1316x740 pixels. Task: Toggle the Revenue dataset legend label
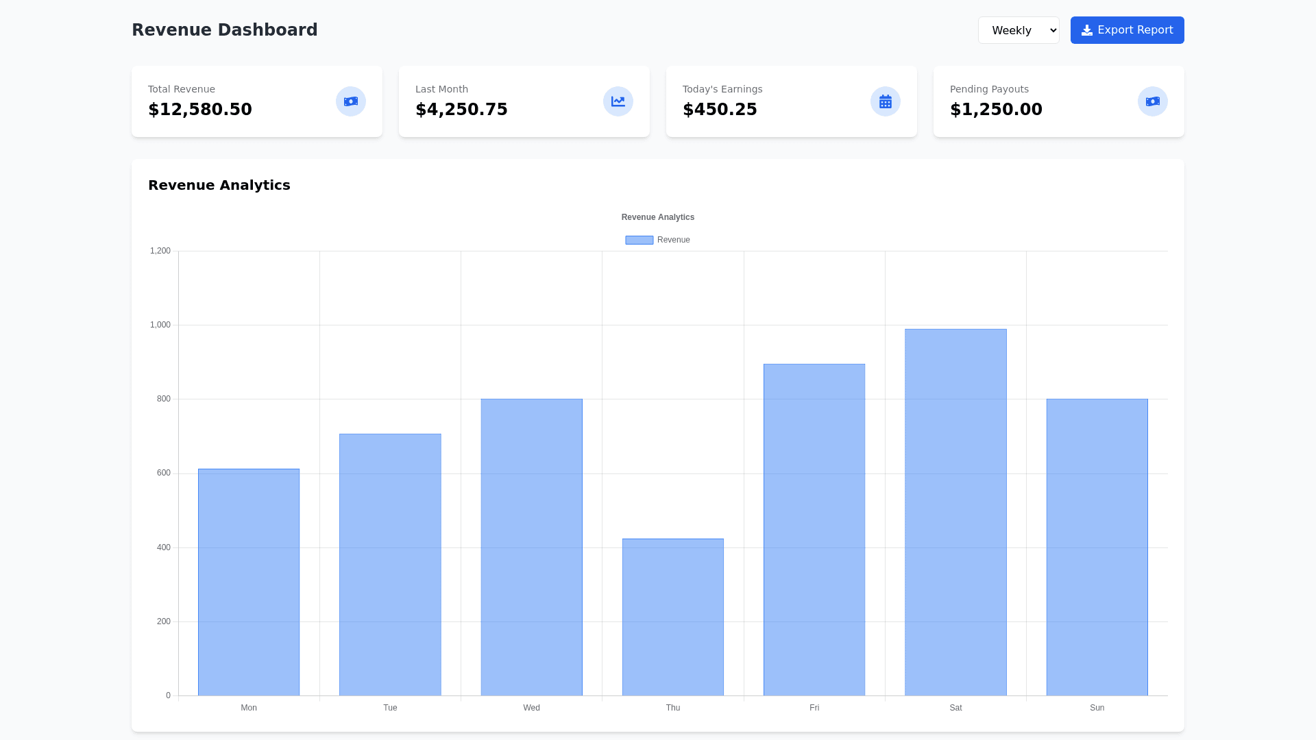pos(673,240)
